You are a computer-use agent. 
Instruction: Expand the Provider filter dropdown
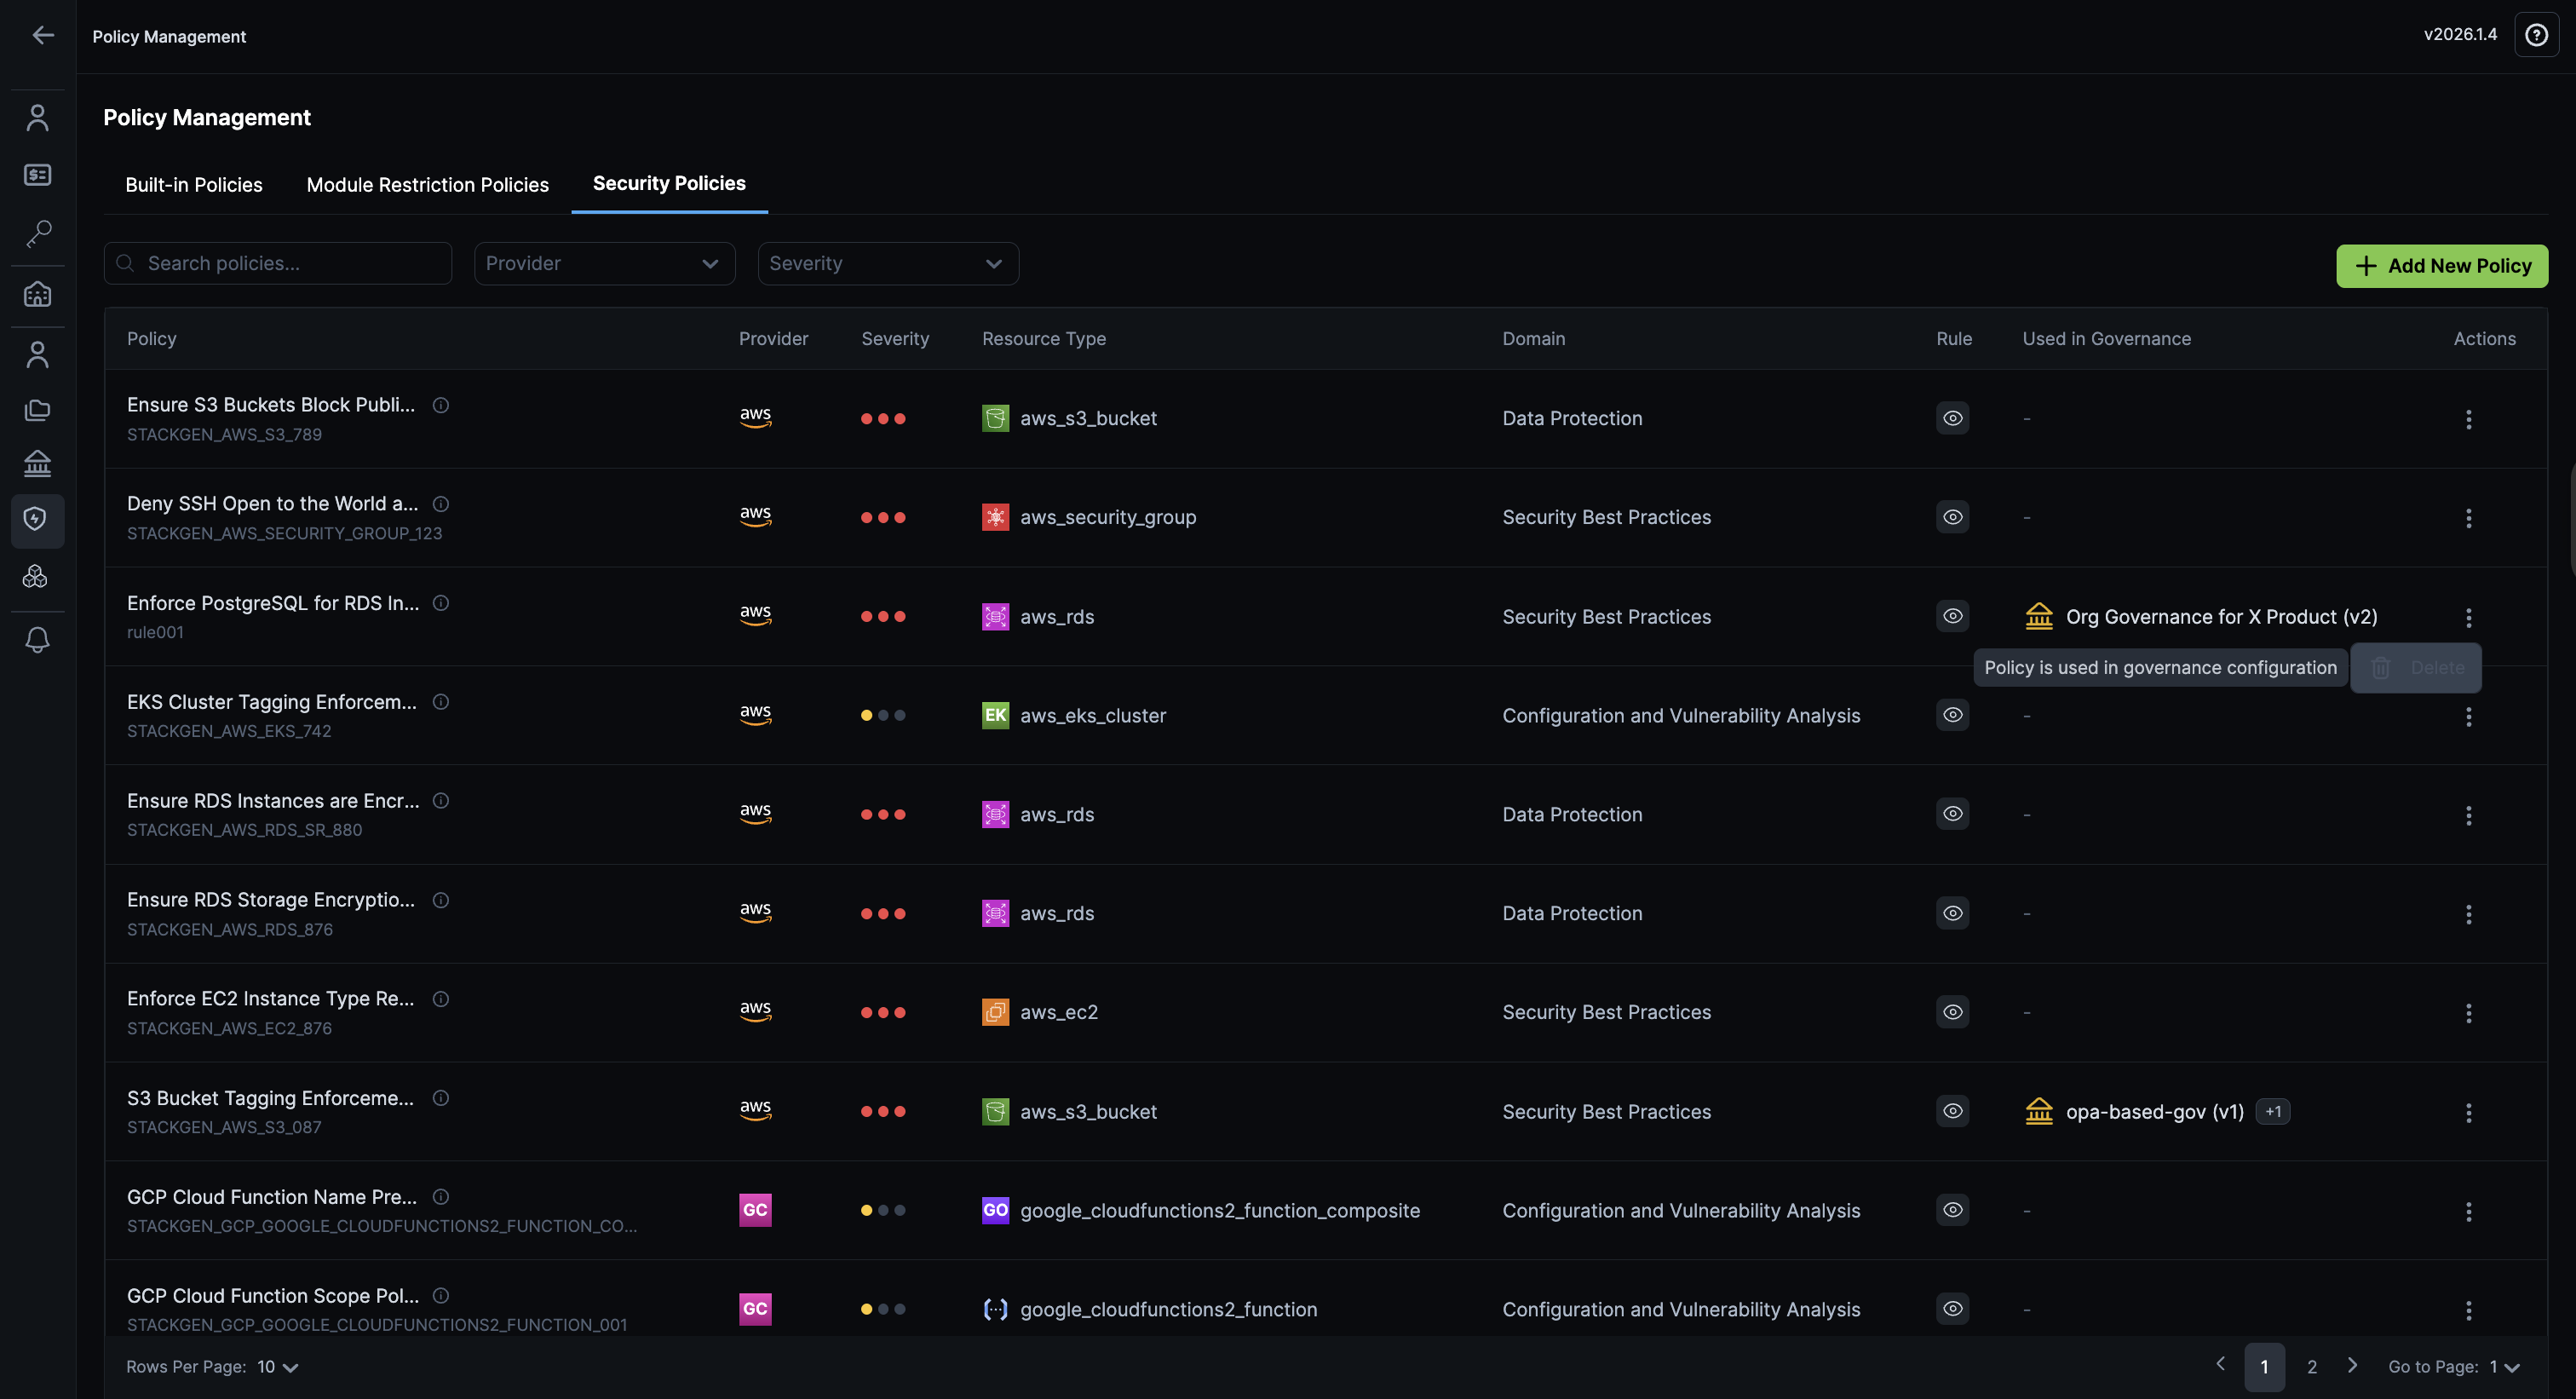[x=604, y=263]
